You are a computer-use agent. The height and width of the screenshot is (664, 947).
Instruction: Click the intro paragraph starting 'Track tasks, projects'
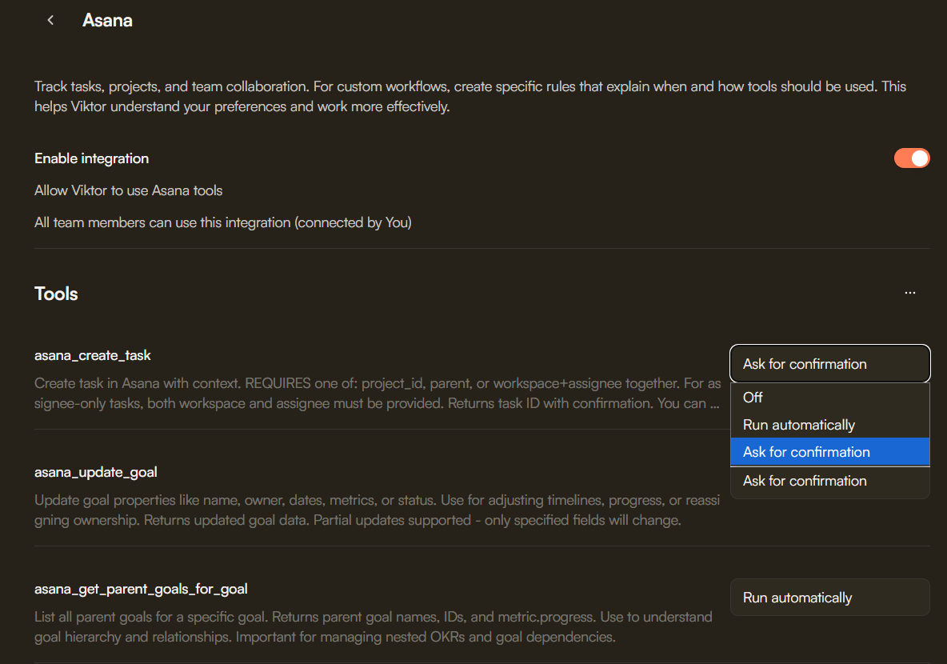click(x=470, y=97)
